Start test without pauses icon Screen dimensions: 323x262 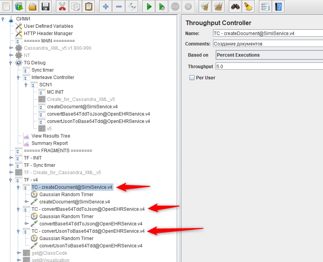pyautogui.click(x=162, y=7)
